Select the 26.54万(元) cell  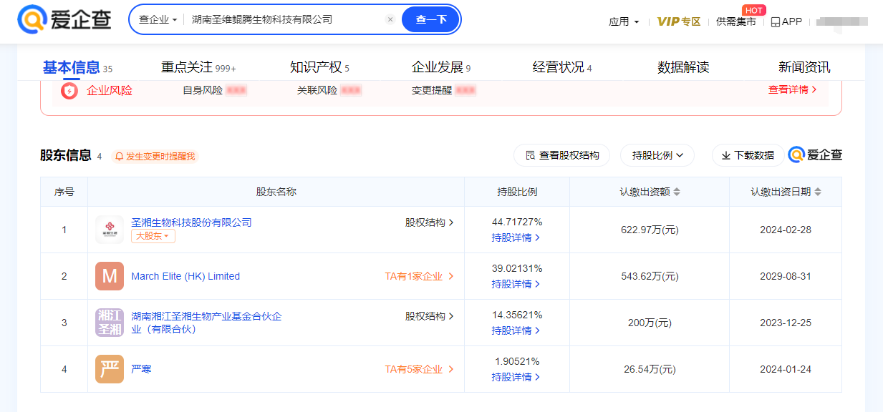click(x=650, y=369)
